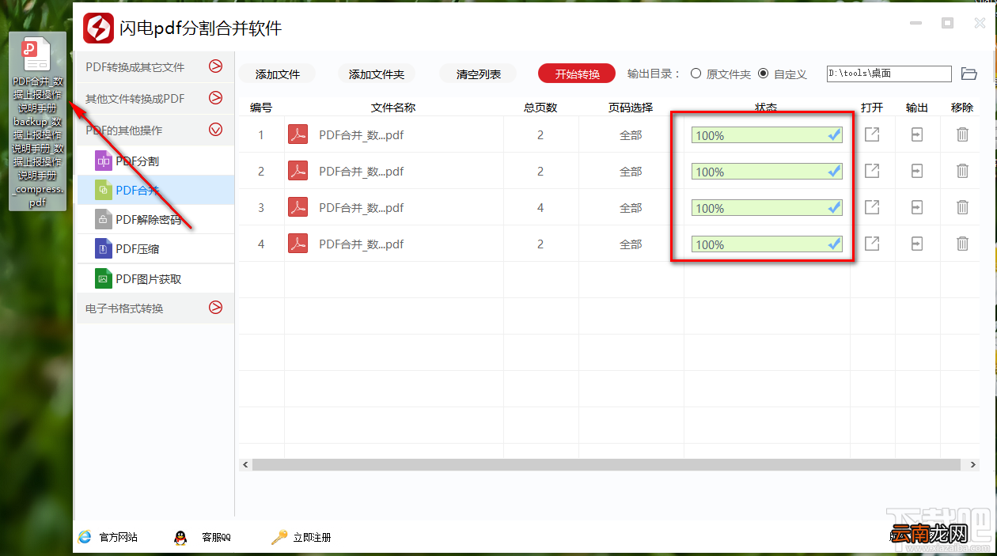Select 原文件夹 output option
This screenshot has width=997, height=556.
(721, 74)
